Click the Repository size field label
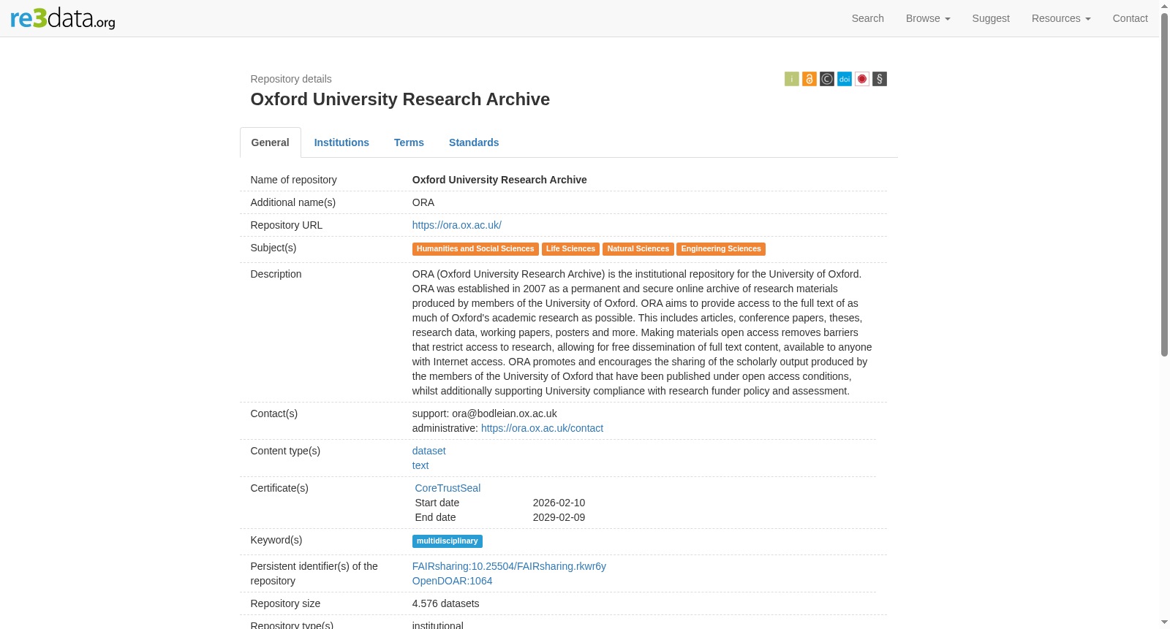Image resolution: width=1170 pixels, height=629 pixels. pos(285,603)
